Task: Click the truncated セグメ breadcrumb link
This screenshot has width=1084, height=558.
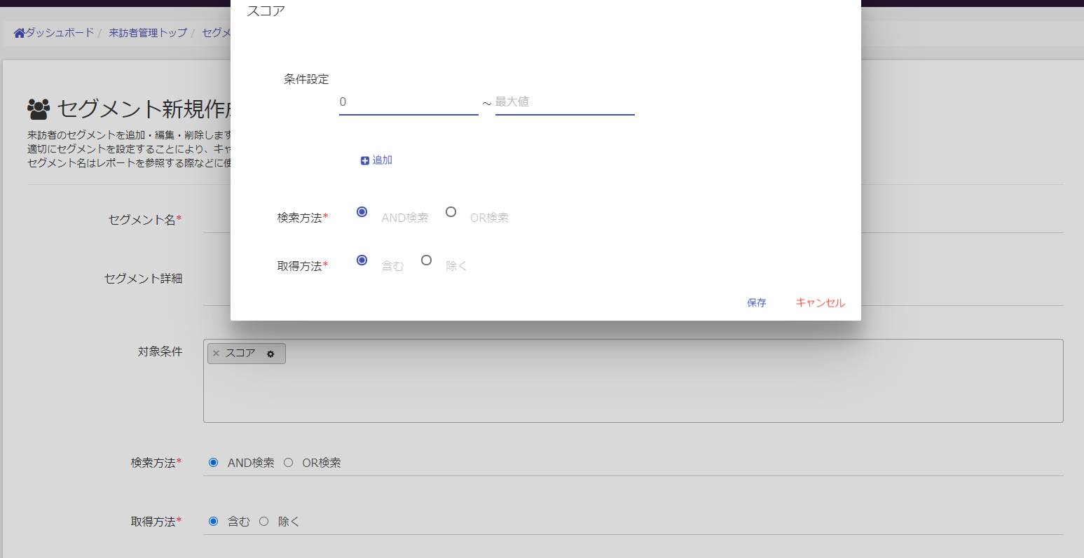Action: 217,33
